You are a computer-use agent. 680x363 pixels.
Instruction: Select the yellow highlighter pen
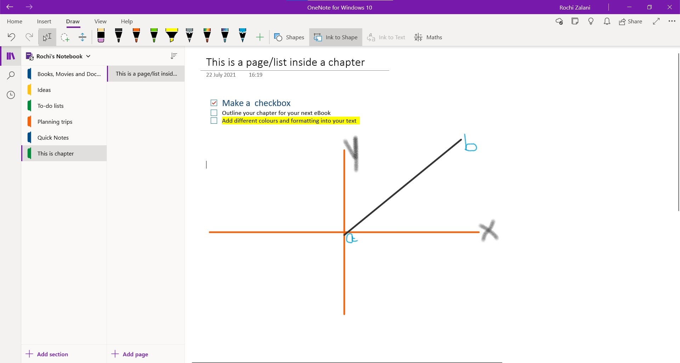pyautogui.click(x=172, y=36)
